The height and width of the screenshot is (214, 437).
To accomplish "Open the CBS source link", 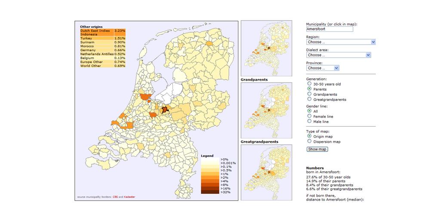I will point(115,197).
